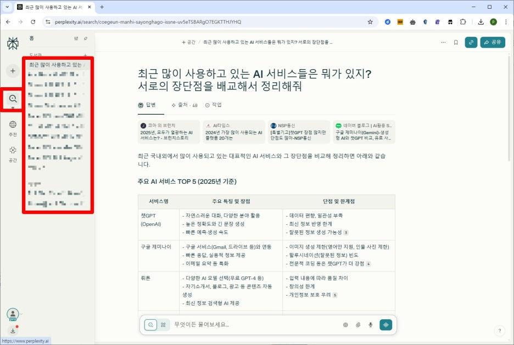Screen dimensions: 514x345
Task: Attach a file with the paperclip icon
Action: pos(358,325)
